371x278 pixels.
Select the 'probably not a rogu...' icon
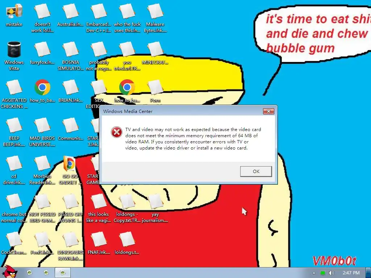(x=99, y=56)
